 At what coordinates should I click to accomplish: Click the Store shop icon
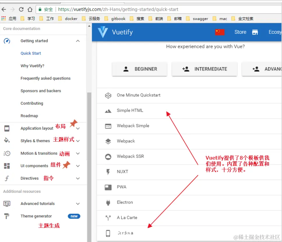255,32
